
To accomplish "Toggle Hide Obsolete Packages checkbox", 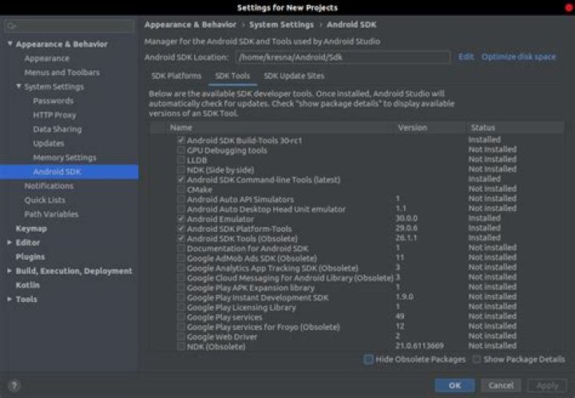I will tap(368, 359).
